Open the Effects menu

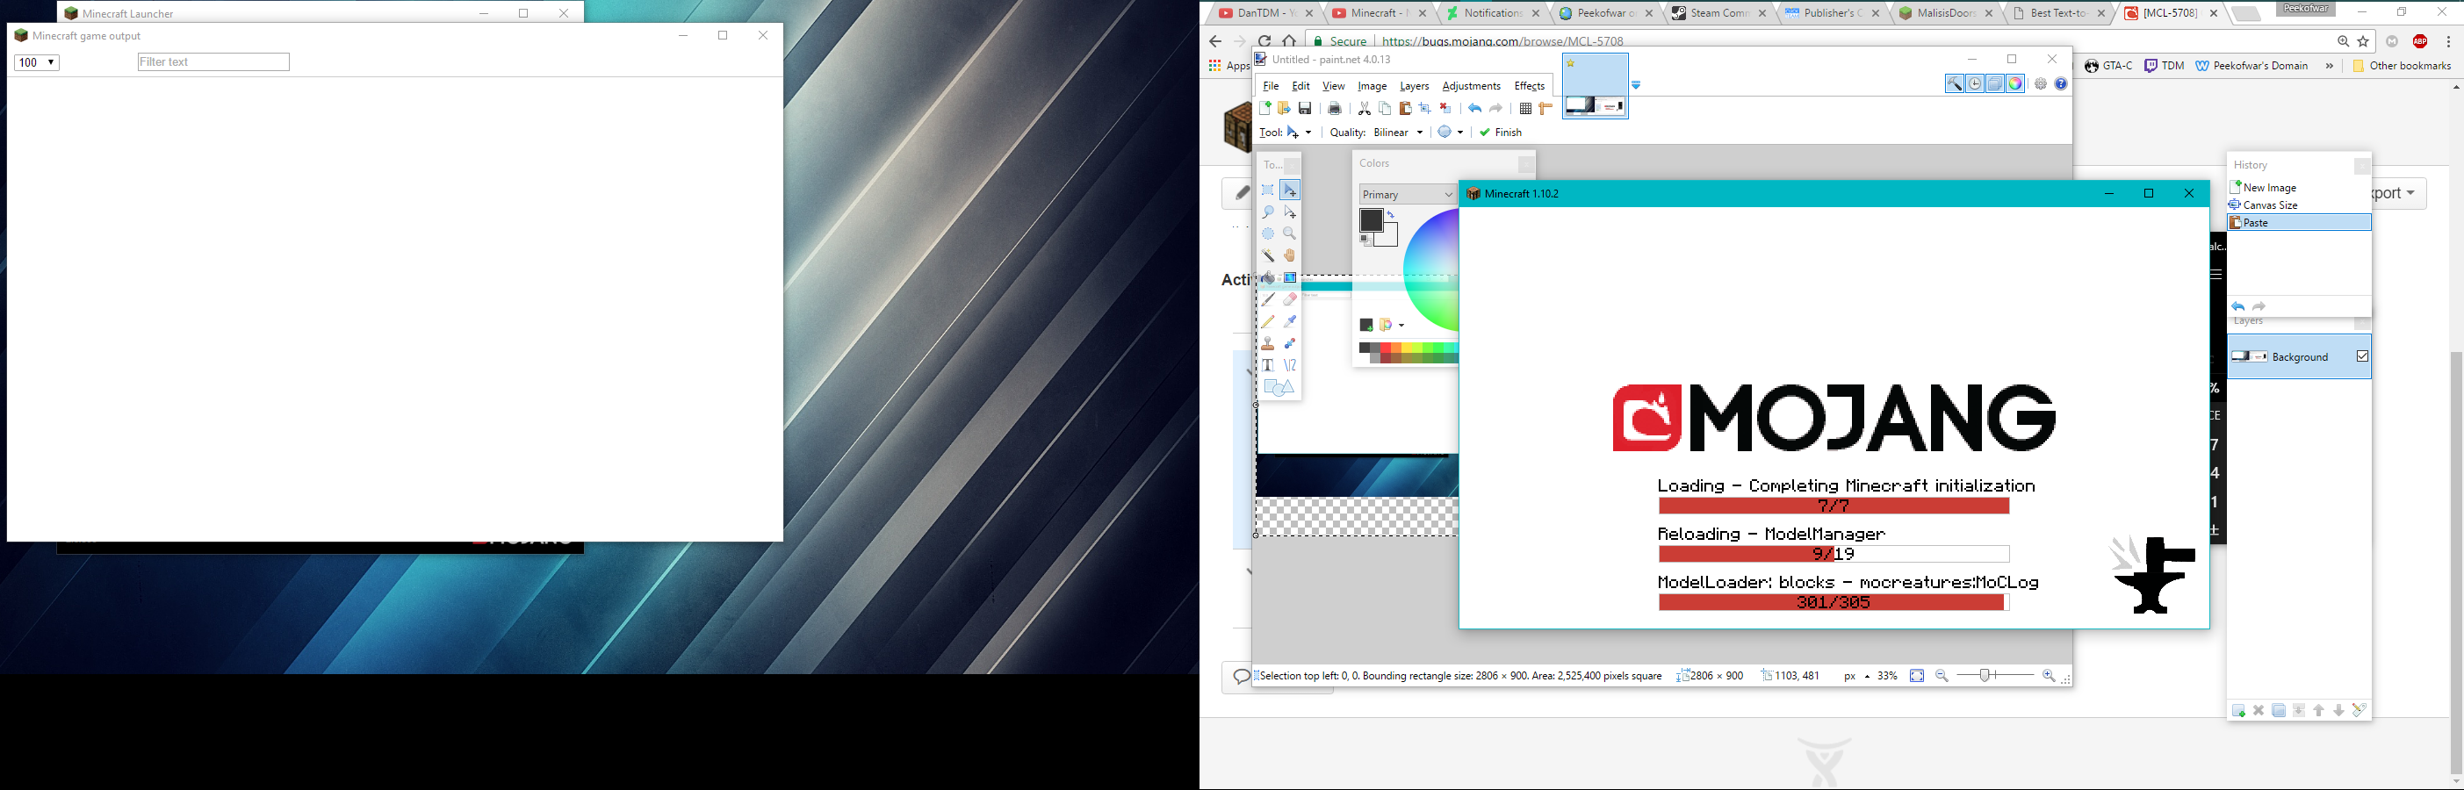(1529, 86)
